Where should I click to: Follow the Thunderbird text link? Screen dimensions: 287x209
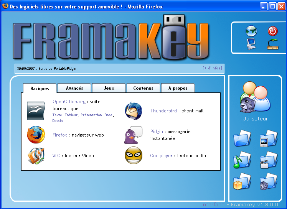163,111
